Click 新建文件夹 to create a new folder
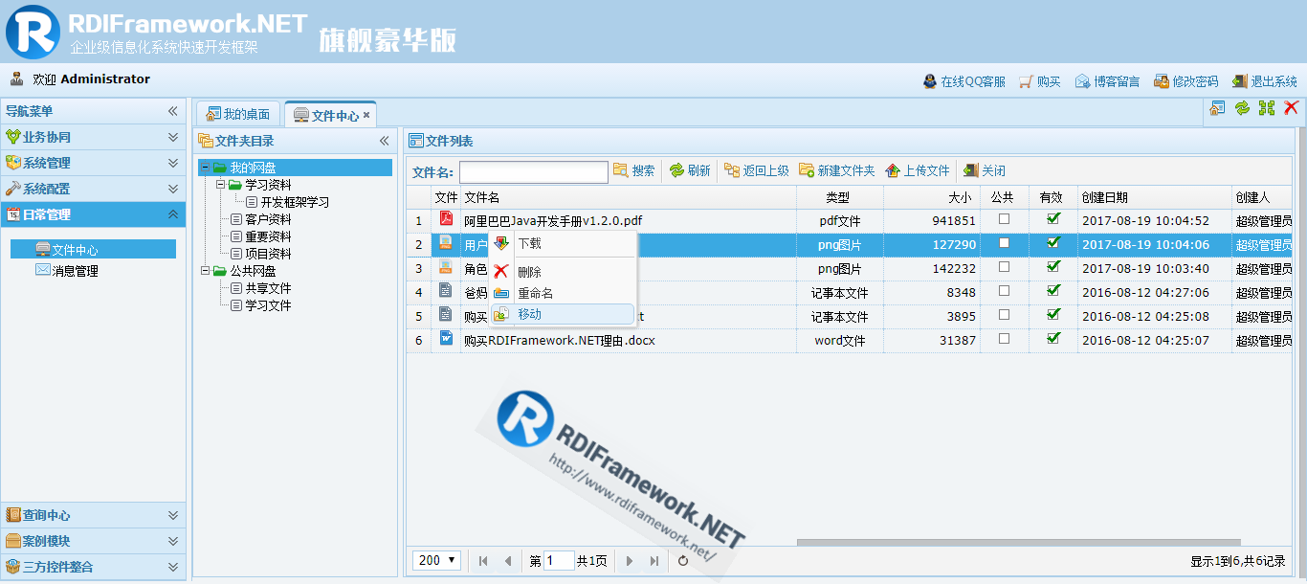1307x584 pixels. click(x=837, y=170)
